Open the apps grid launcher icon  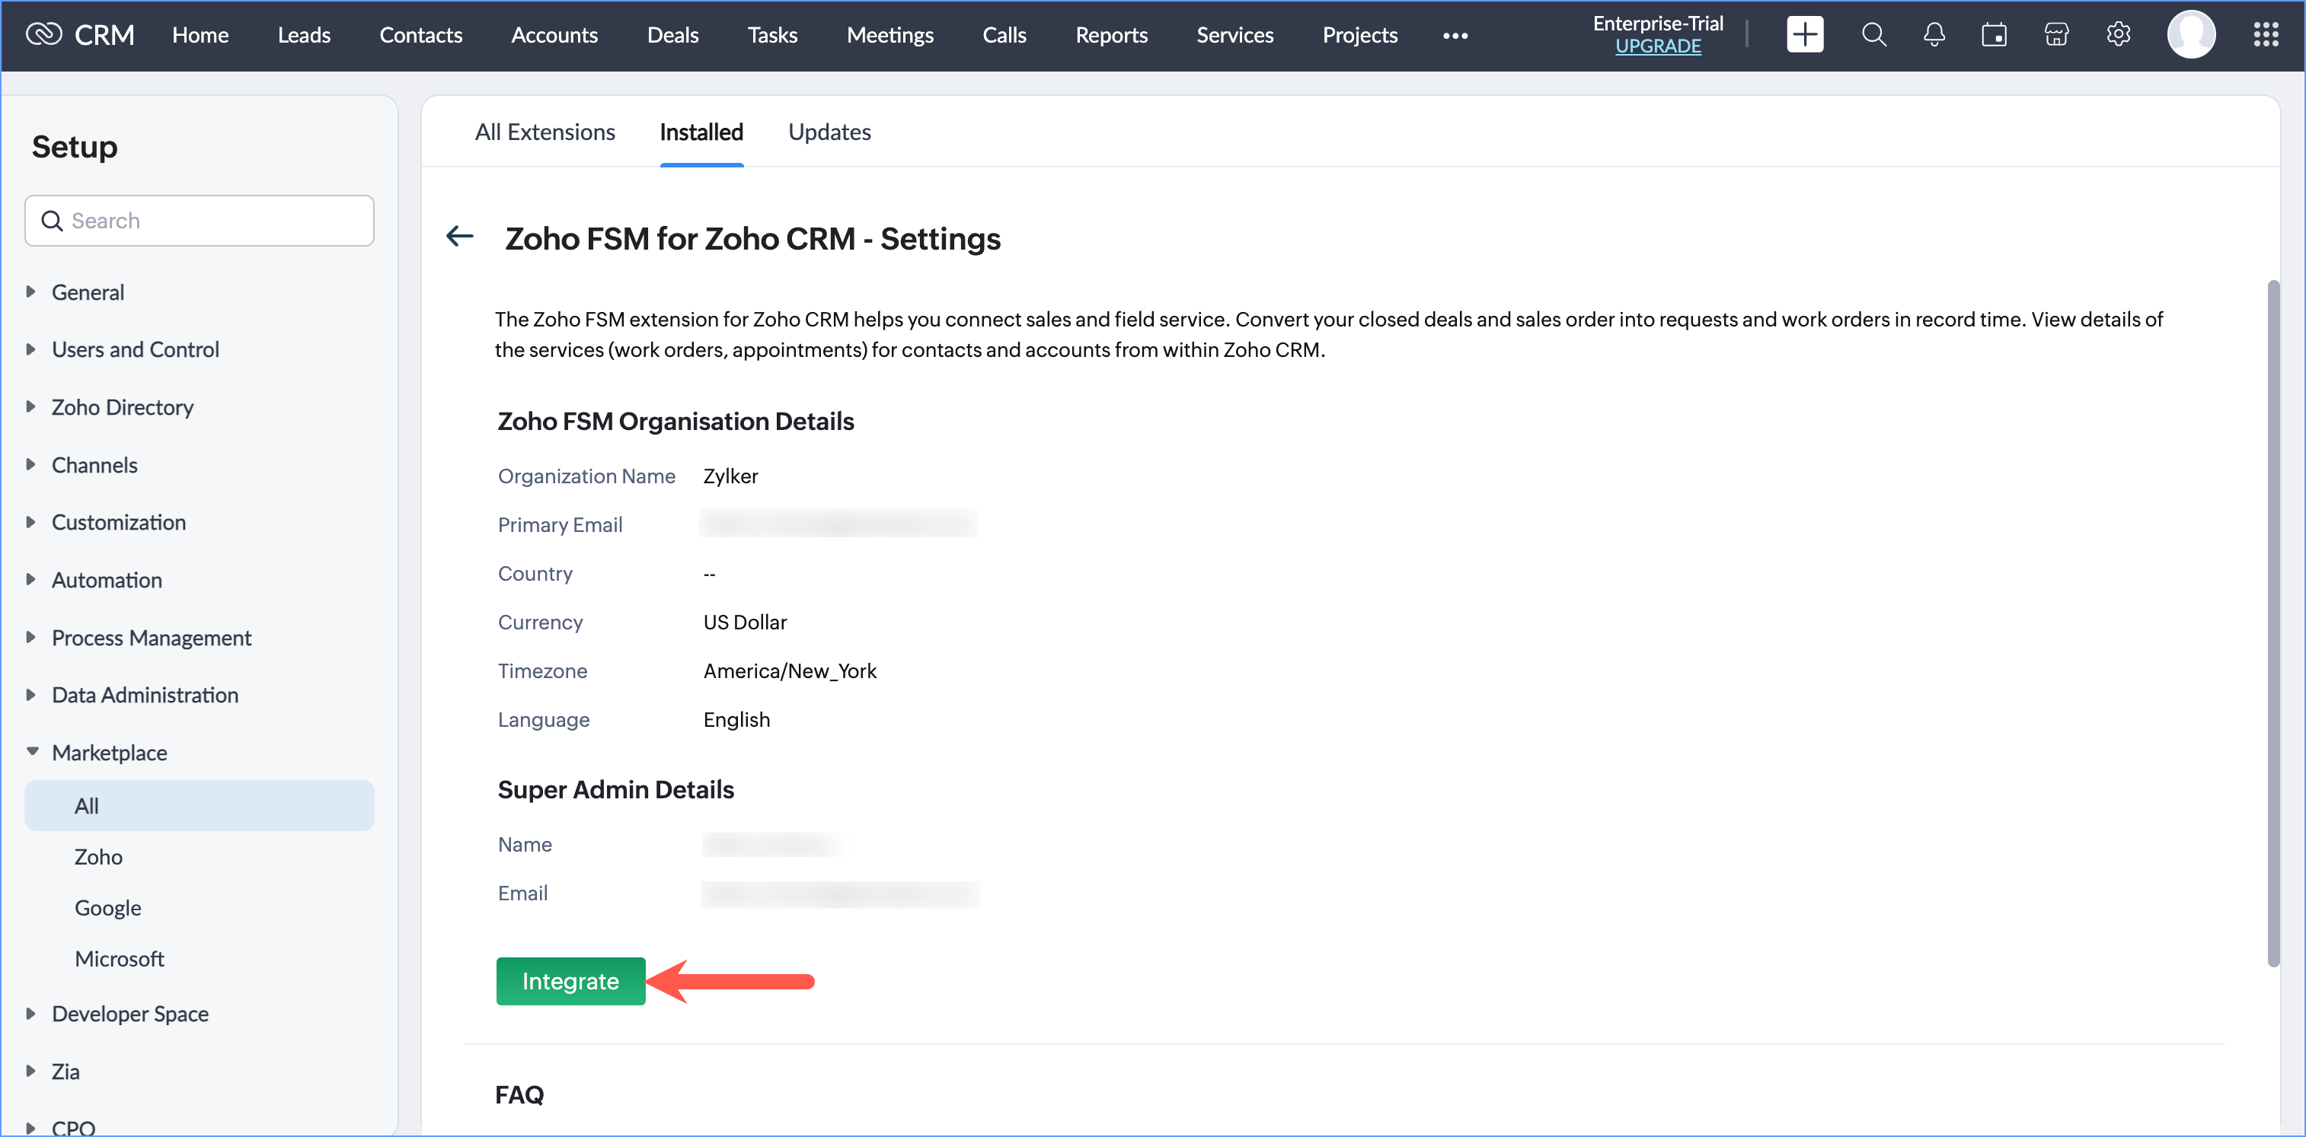coord(2266,35)
